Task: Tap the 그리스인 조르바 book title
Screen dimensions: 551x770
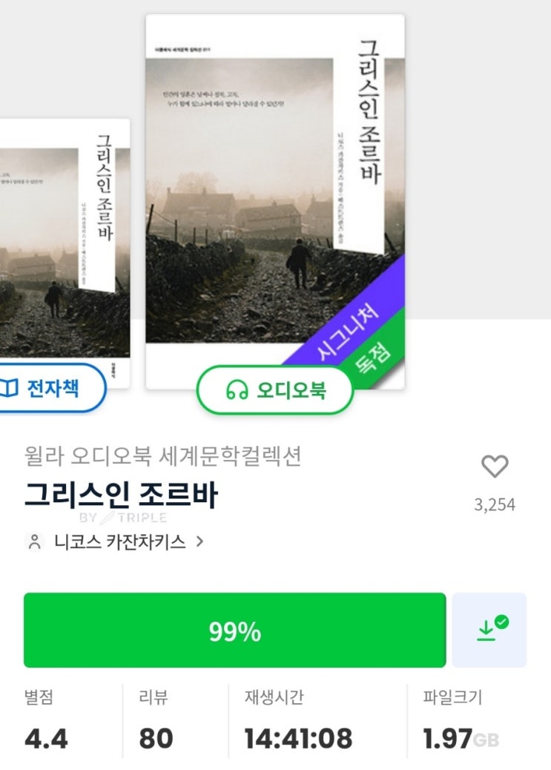Action: [121, 496]
